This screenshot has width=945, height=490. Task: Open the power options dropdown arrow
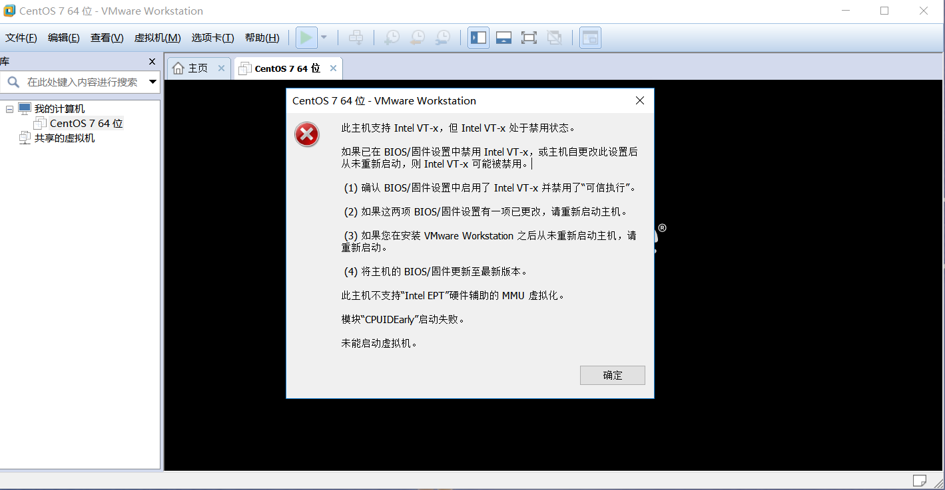324,38
